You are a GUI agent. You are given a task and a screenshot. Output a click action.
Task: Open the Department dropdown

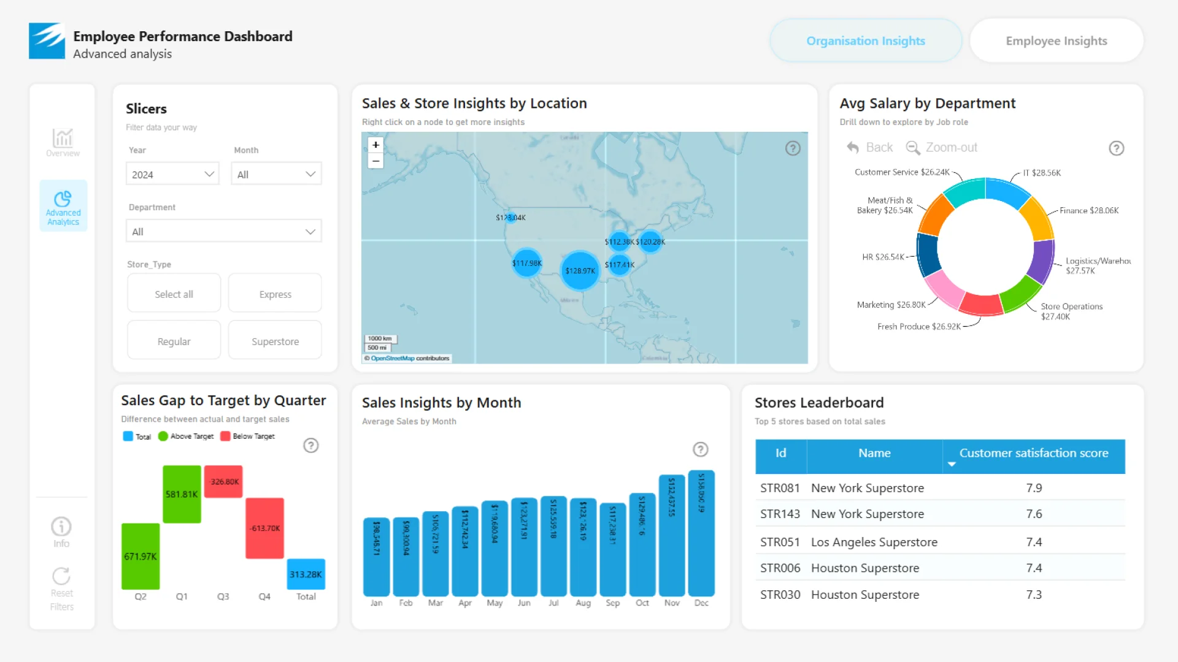click(224, 232)
